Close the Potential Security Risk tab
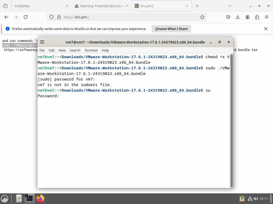This screenshot has width=273, height=204. click(127, 6)
